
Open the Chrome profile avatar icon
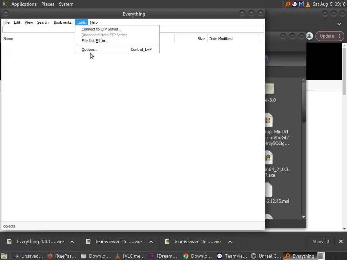(x=310, y=36)
